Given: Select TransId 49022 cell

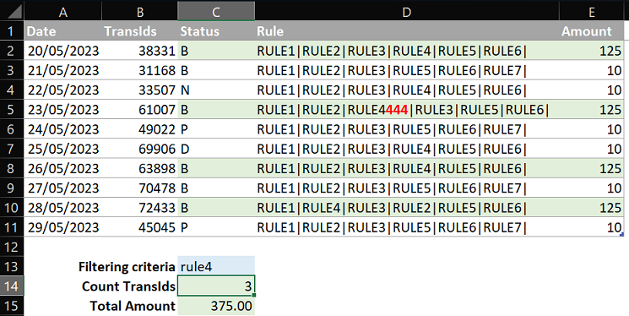Looking at the screenshot, I should [x=139, y=129].
